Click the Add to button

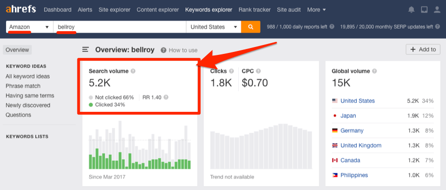[423, 49]
